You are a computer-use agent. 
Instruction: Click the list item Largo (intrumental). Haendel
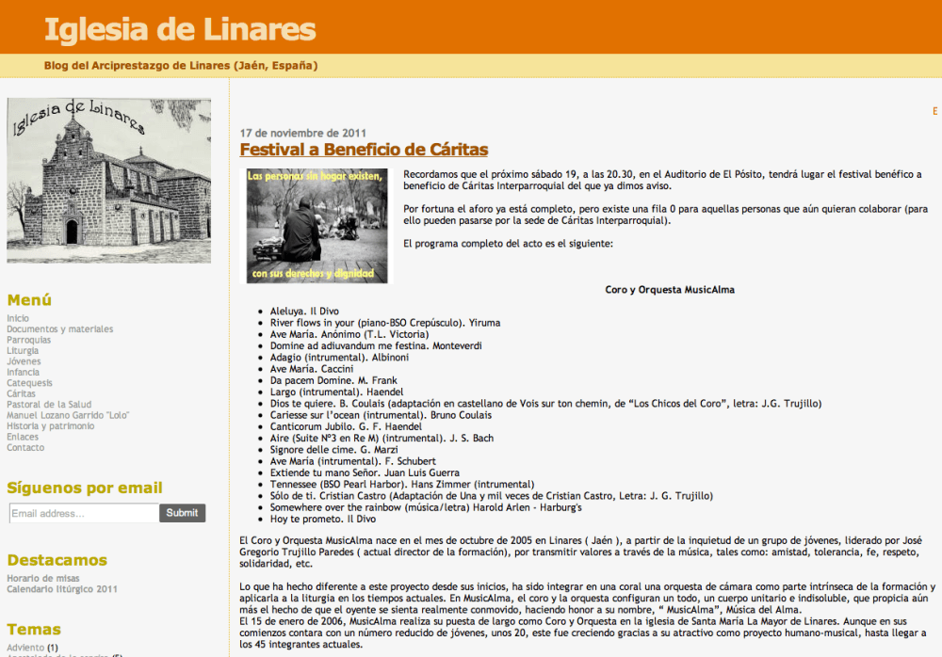336,393
